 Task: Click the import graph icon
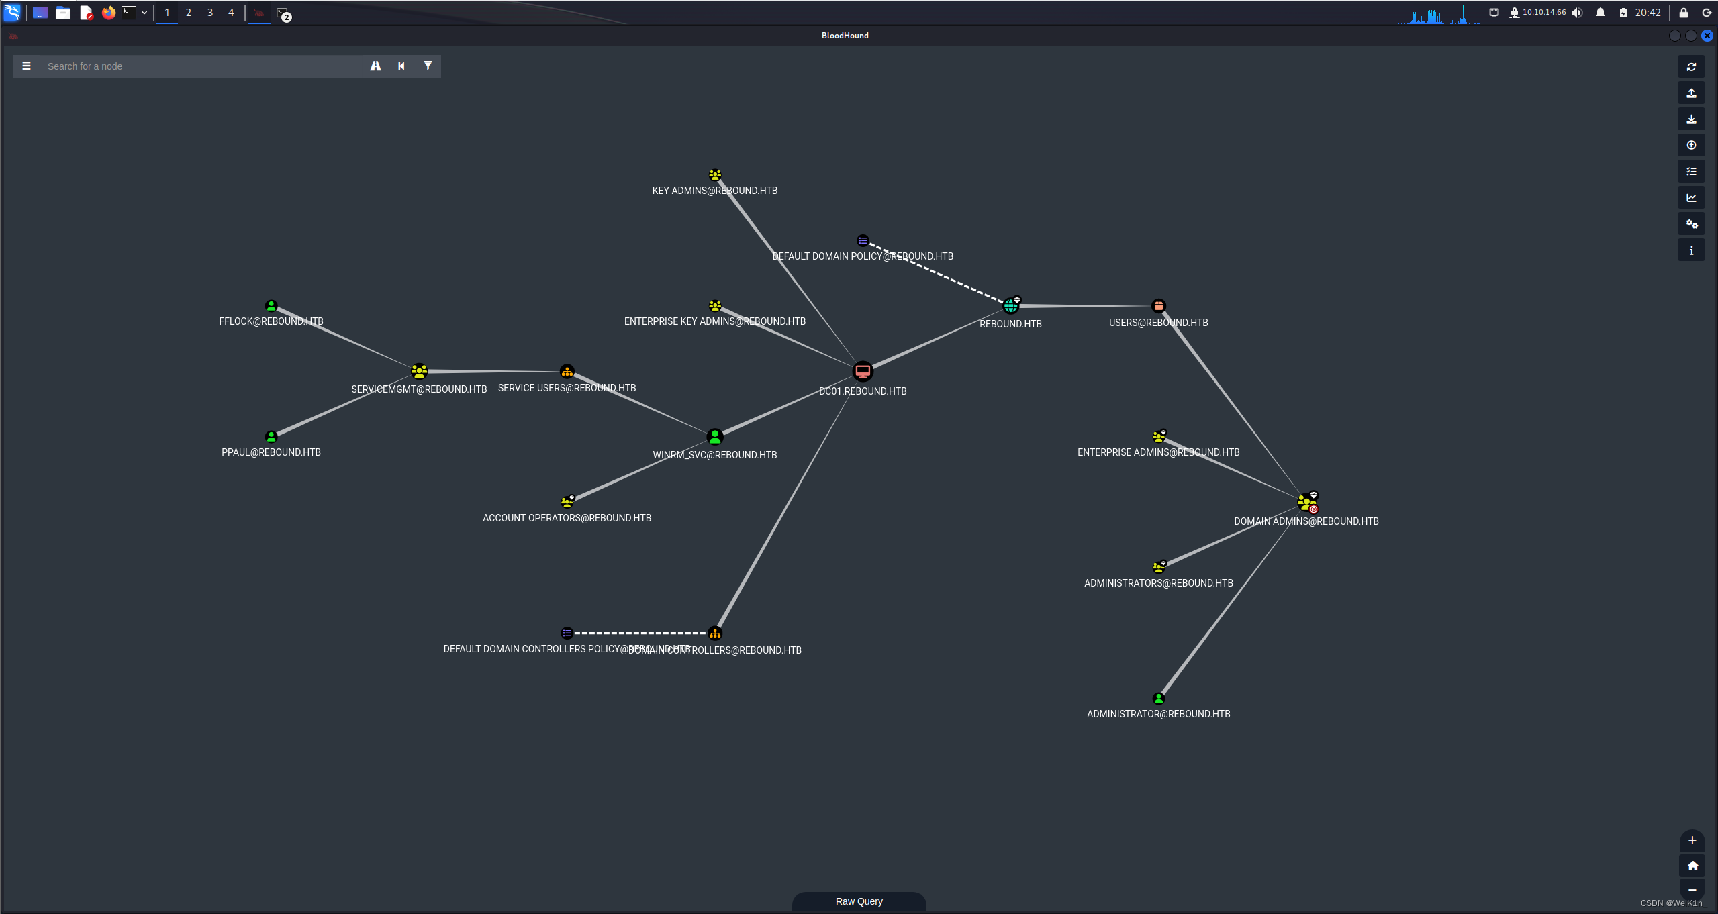(1691, 119)
